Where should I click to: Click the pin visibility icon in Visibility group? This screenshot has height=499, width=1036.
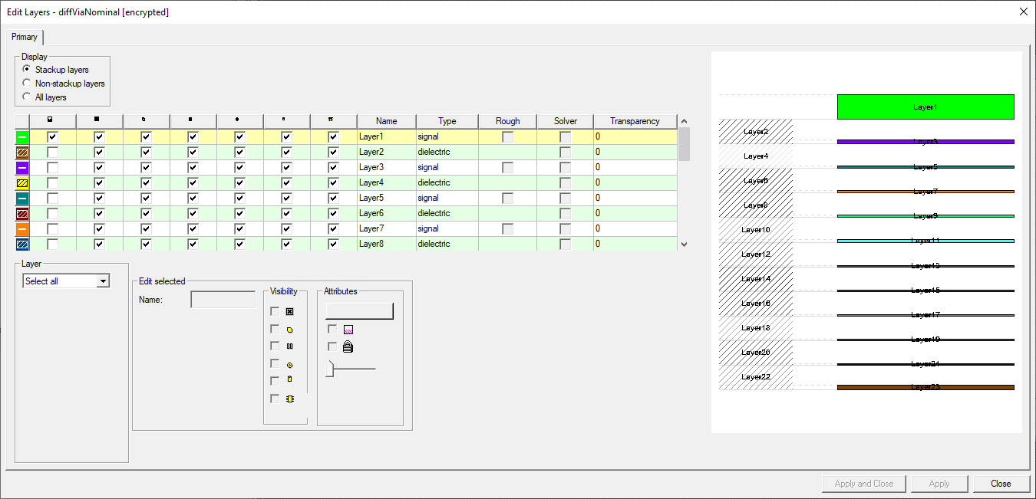[x=290, y=379]
